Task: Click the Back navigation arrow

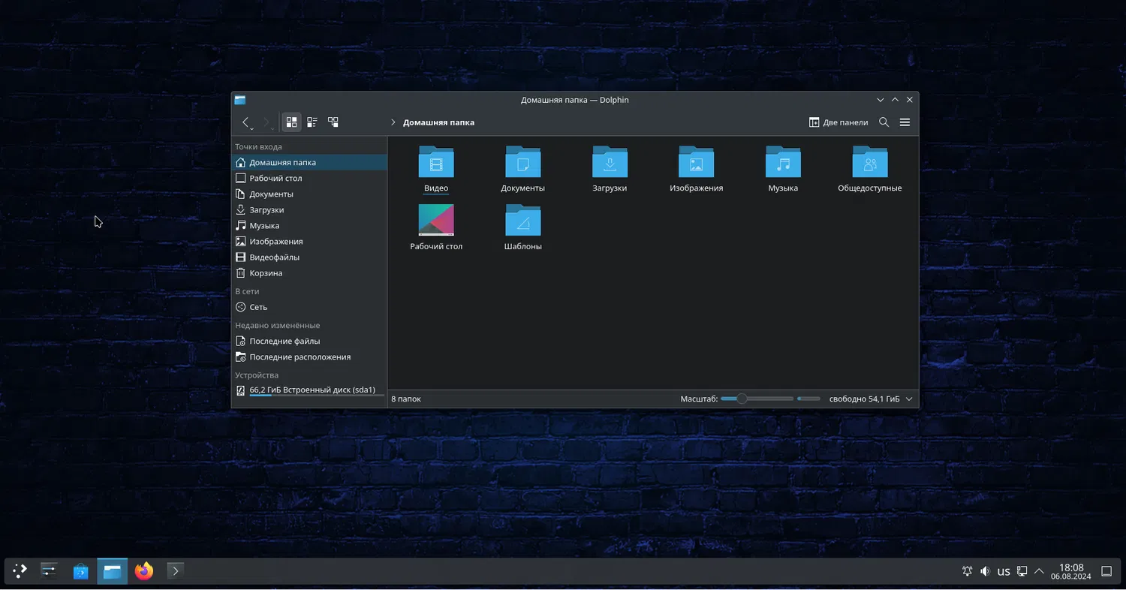Action: tap(245, 122)
